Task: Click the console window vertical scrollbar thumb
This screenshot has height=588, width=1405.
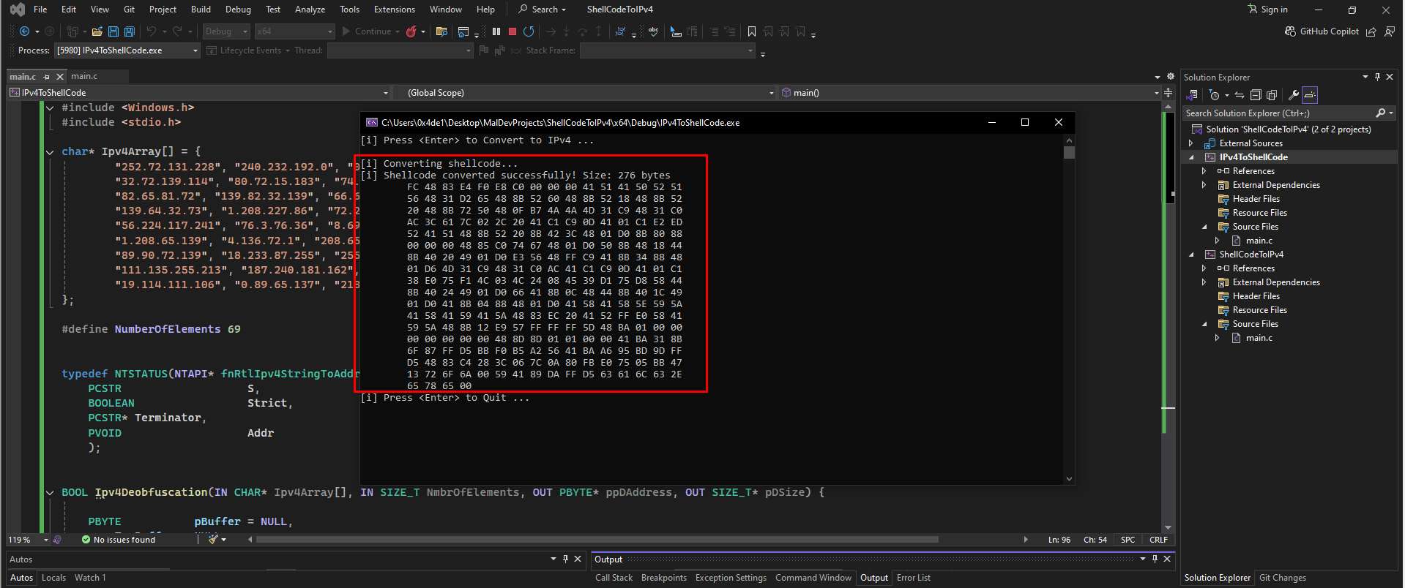Action: [x=1070, y=153]
